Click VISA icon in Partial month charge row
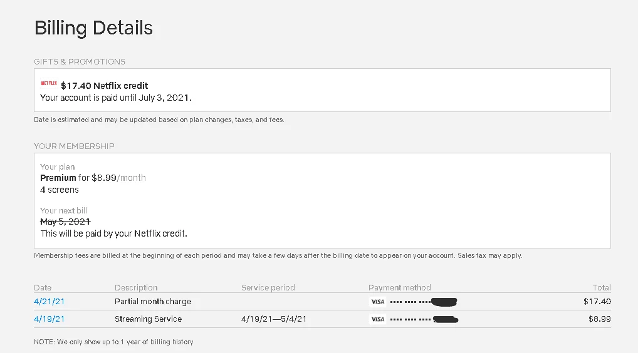The width and height of the screenshot is (638, 353). click(377, 302)
